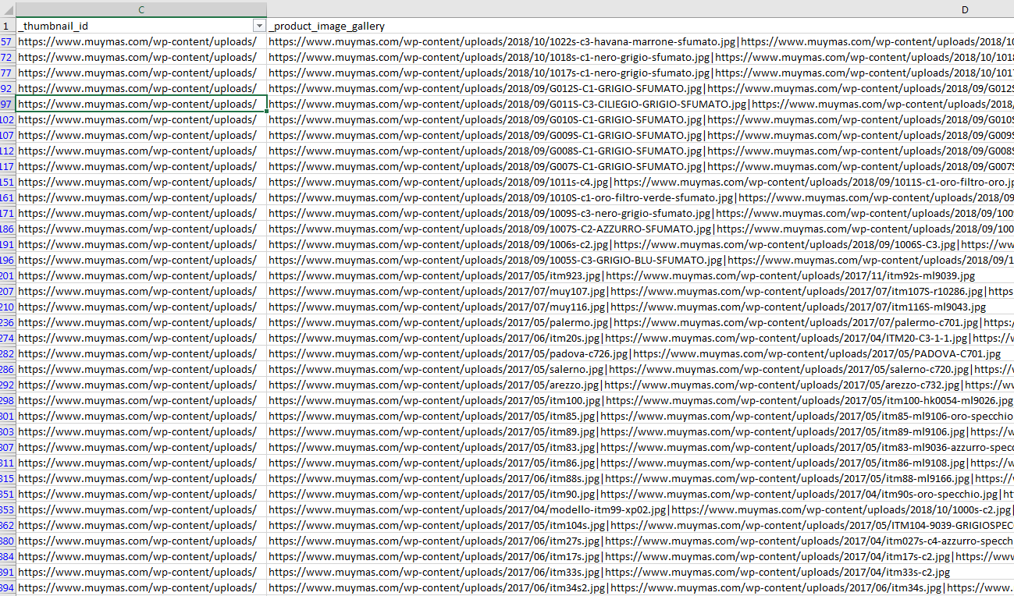Select the _thumbnail_id cell in row 57
1014x596 pixels.
(141, 41)
